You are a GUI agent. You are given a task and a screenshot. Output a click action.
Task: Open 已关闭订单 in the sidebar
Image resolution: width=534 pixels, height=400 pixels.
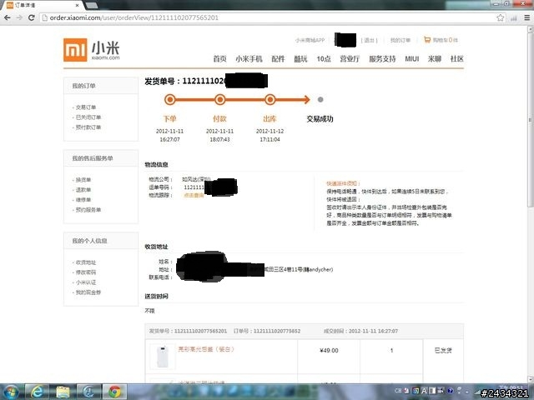(88, 117)
